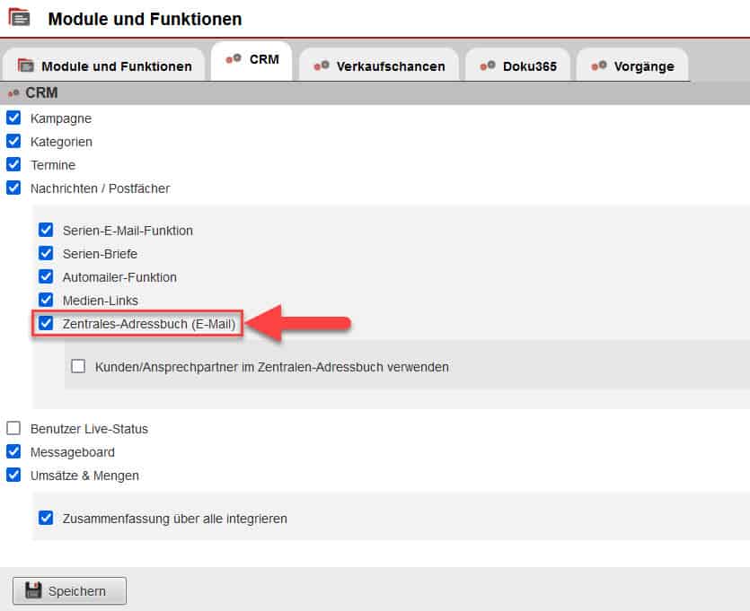Enable Kunden/Ansprechpartner im Zentralen-Adressbuch verwenden
The height and width of the screenshot is (611, 750).
pos(78,366)
